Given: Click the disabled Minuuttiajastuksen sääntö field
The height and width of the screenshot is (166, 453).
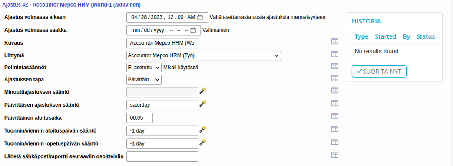Looking at the screenshot, I should [x=162, y=92].
